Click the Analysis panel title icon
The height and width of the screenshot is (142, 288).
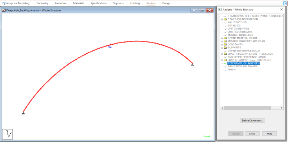[x=220, y=10]
